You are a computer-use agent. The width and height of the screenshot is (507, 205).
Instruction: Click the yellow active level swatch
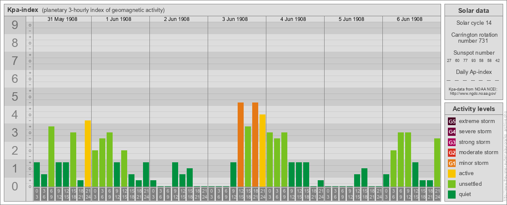(452, 173)
